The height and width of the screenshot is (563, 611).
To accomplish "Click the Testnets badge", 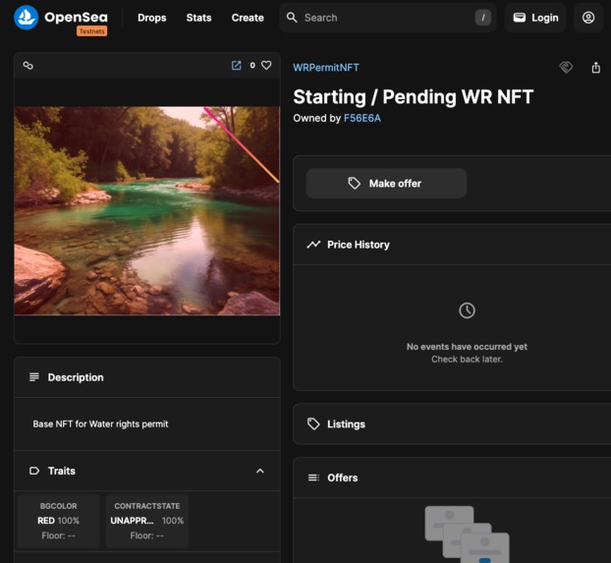I will [92, 31].
